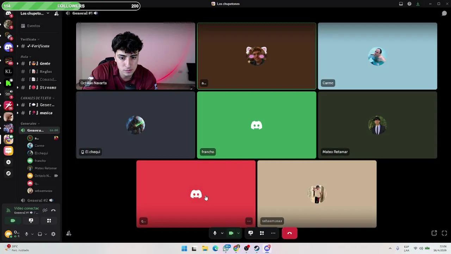Disconnect using sidebar hang-up phone icon
The width and height of the screenshot is (451, 254).
coord(53,210)
